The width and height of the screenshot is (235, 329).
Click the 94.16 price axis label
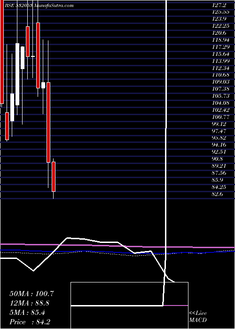219,145
